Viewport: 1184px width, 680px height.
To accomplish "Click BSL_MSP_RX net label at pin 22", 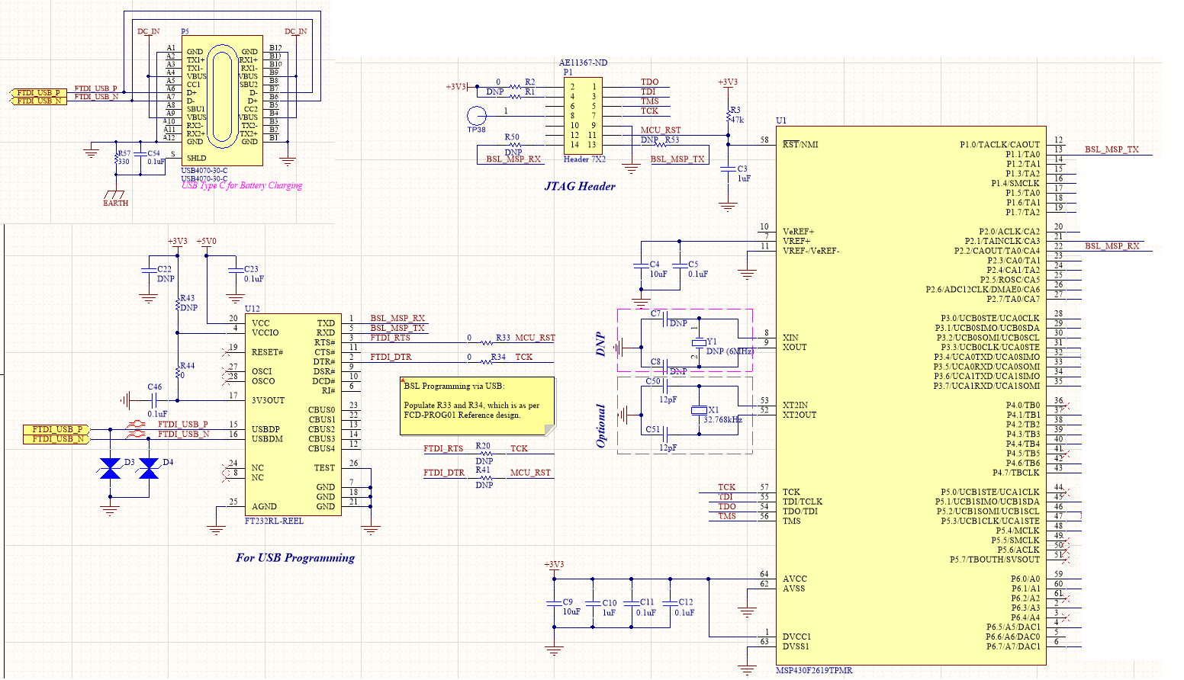I will (x=1112, y=245).
